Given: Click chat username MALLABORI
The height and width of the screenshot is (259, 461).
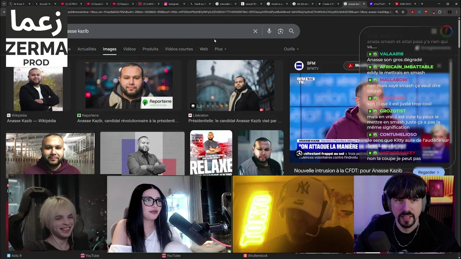Looking at the screenshot, I should click(393, 80).
